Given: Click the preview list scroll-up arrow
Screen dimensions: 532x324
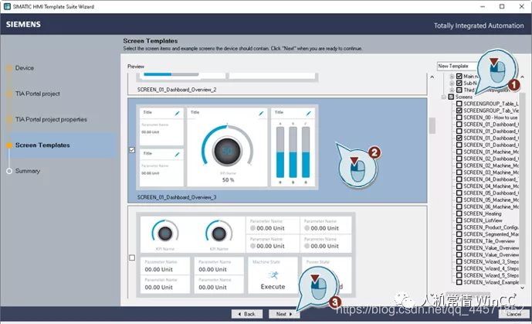Looking at the screenshot, I should pyautogui.click(x=432, y=77).
